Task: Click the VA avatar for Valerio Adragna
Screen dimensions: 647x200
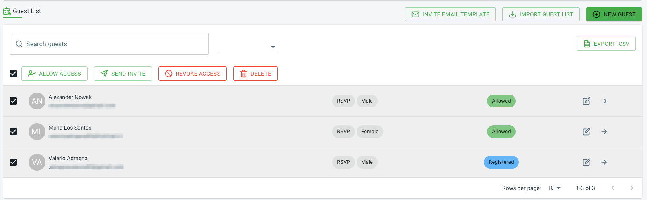Action: tap(37, 162)
